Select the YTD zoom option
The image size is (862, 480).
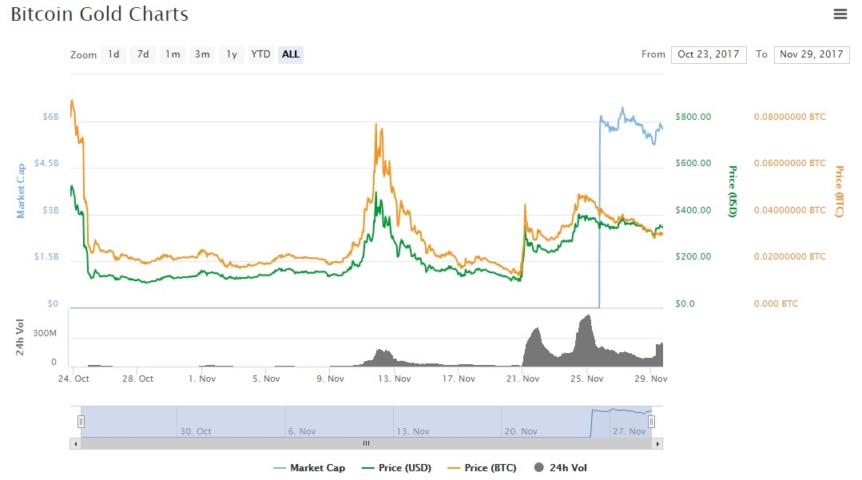click(x=260, y=54)
